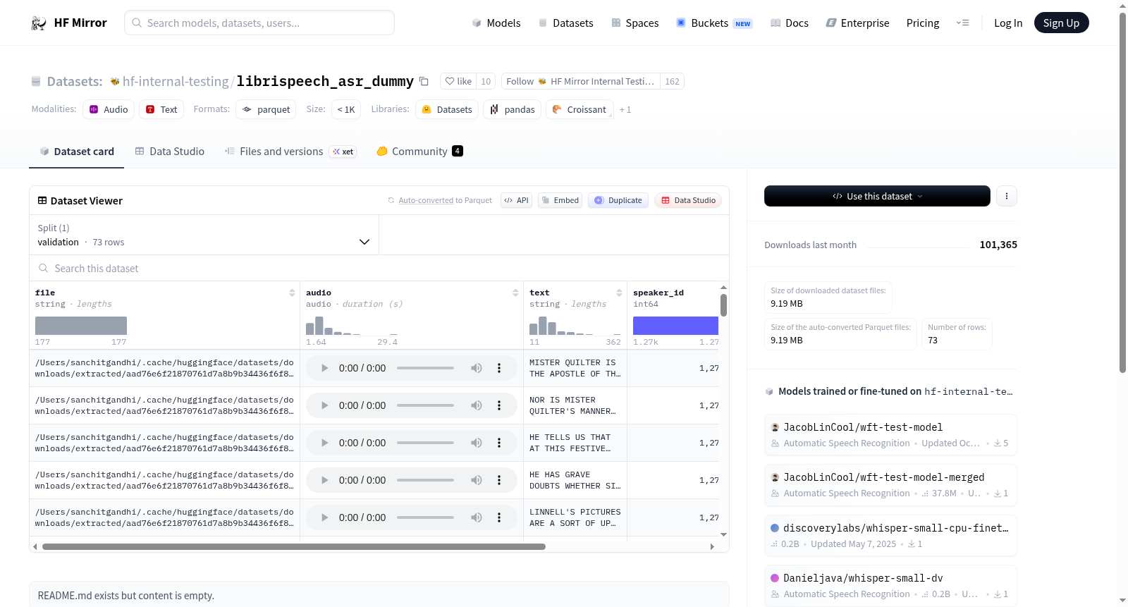Image resolution: width=1128 pixels, height=607 pixels.
Task: Switch to Files and versions tab
Action: 290,152
